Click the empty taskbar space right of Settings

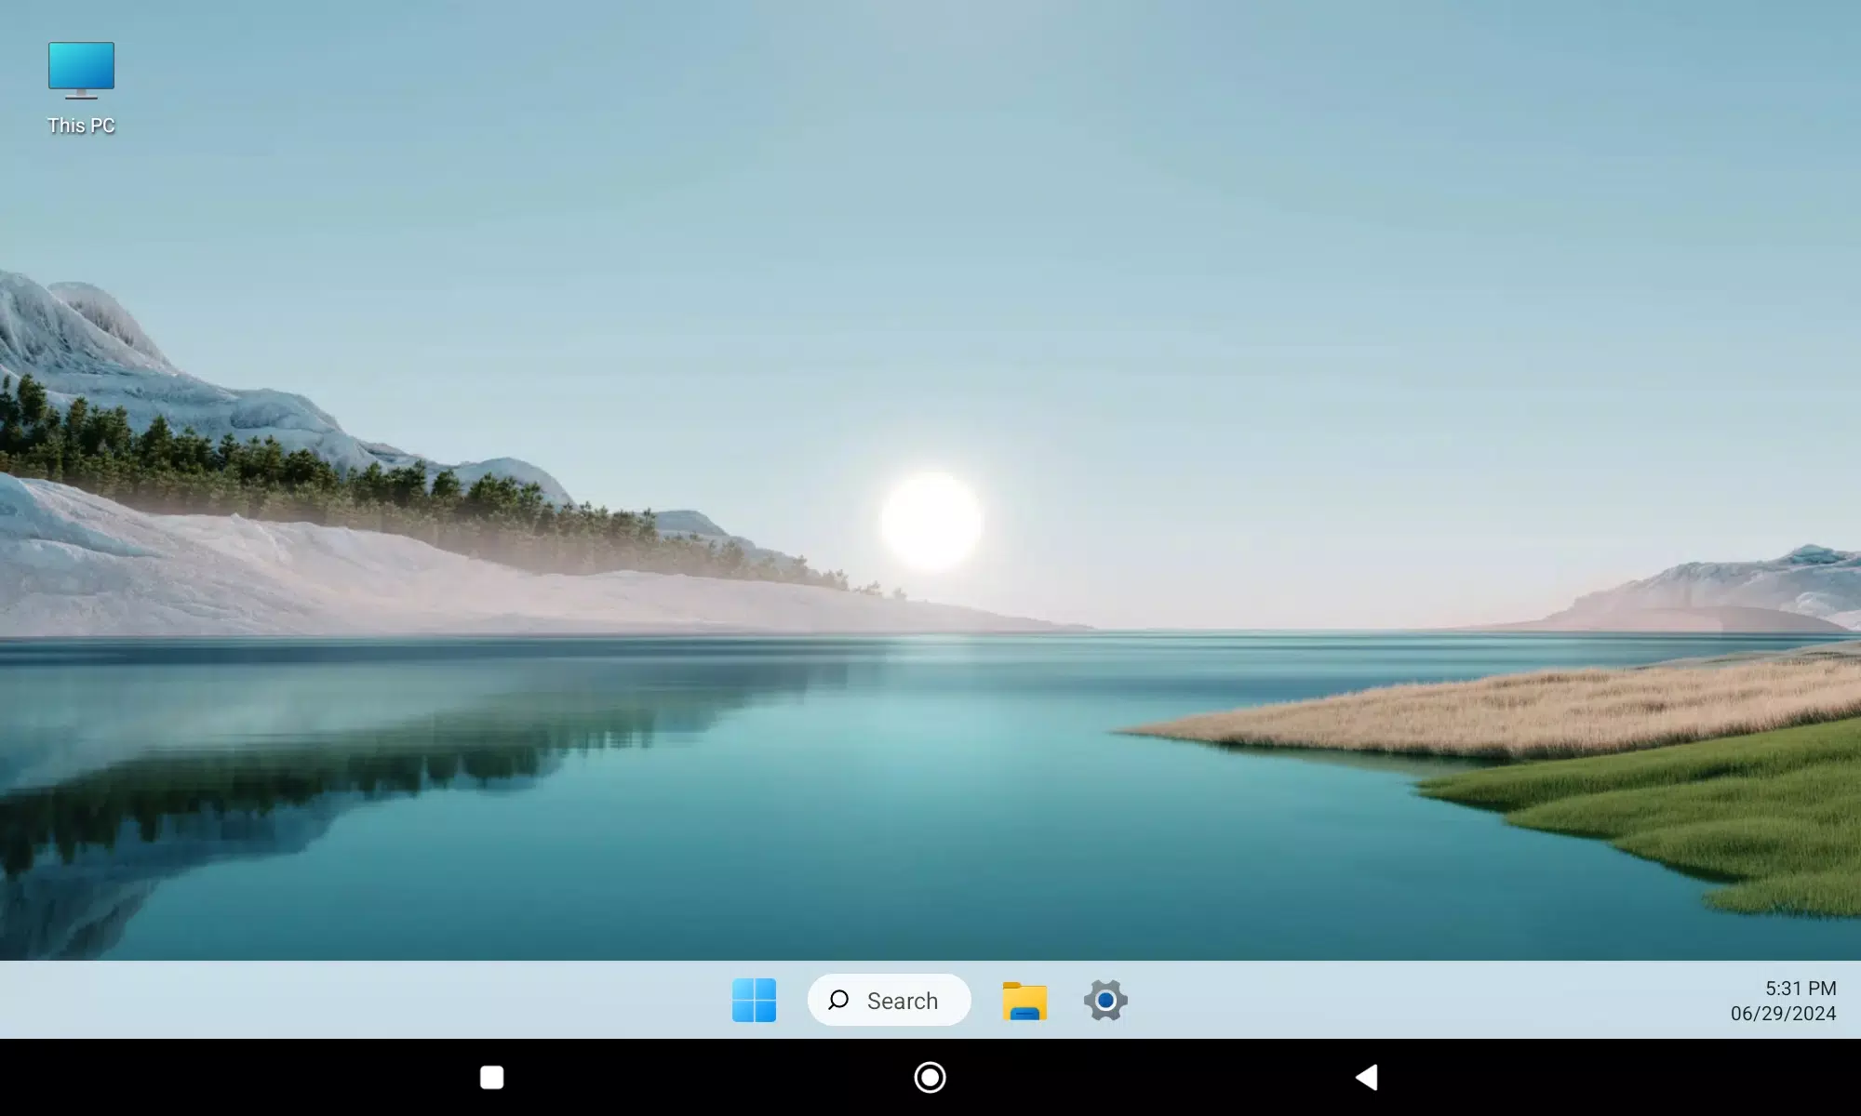(1349, 1001)
